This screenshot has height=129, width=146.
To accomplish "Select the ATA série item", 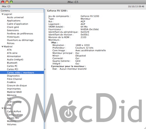I will 12,53.
